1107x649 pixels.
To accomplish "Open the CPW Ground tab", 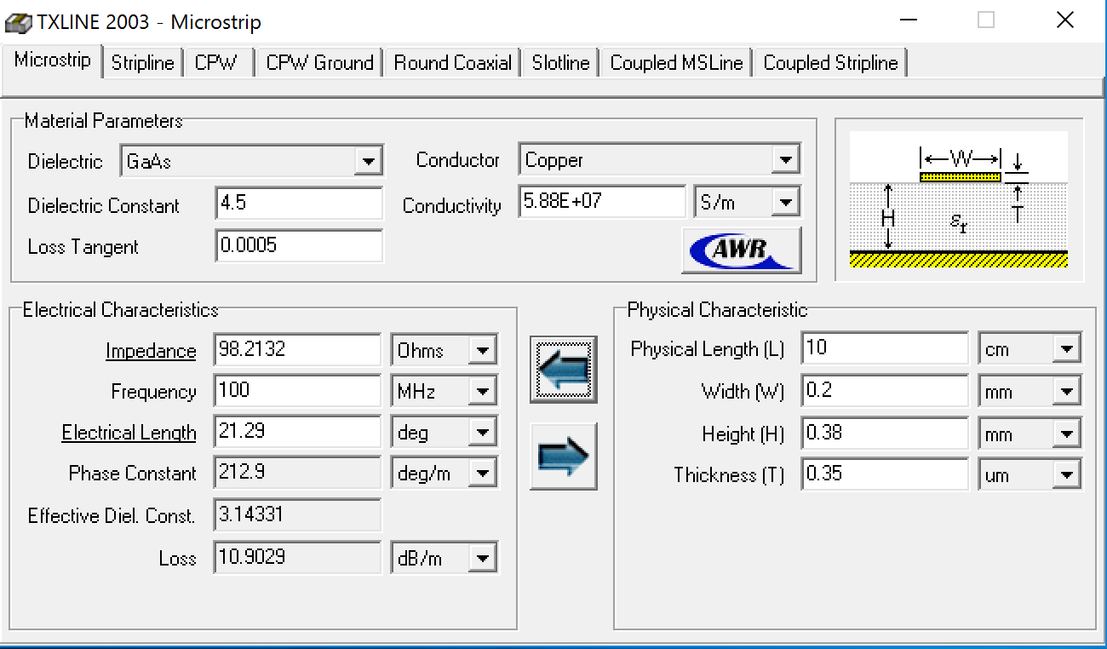I will [320, 63].
